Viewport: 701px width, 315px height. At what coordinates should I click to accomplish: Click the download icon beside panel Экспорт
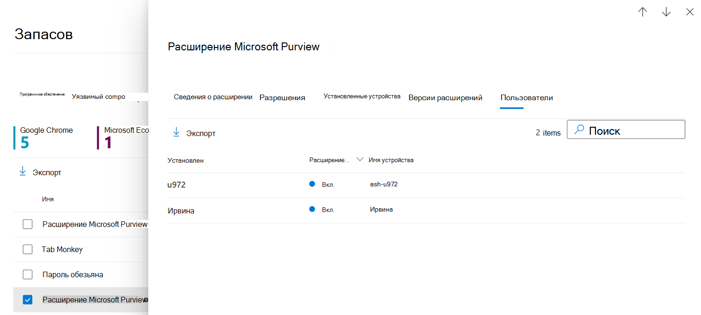click(x=176, y=132)
